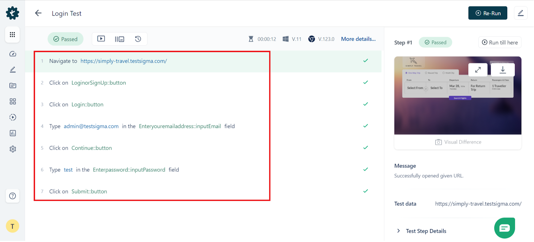Select step 7 Click on Submit::button
Image resolution: width=534 pixels, height=242 pixels.
203,191
